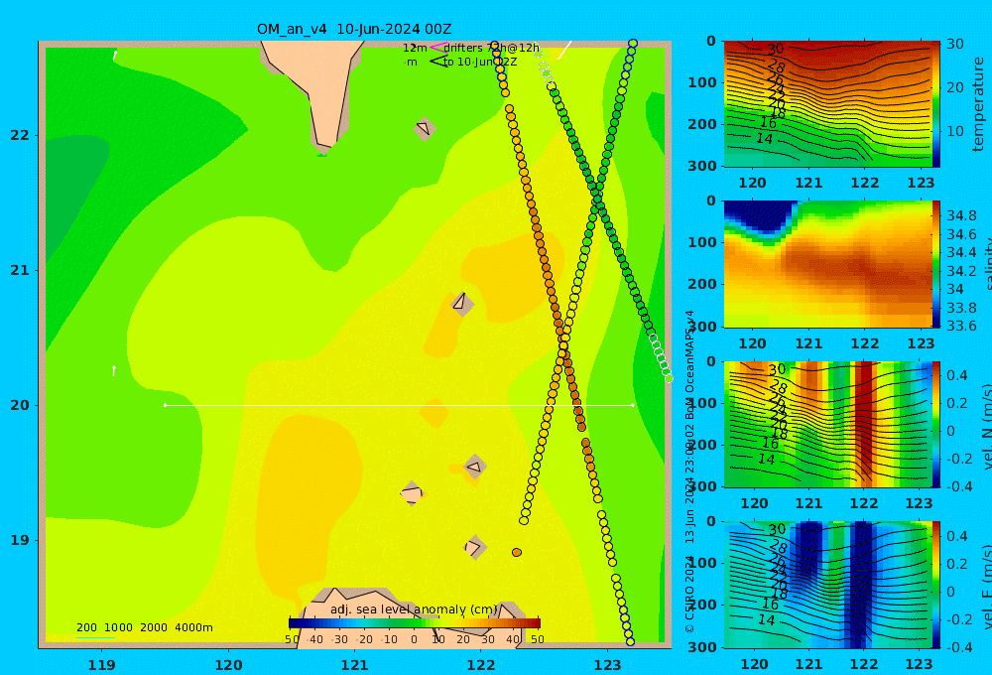Click the 'vel. N (m/s)' axis label
This screenshot has width=992, height=675.
(987, 424)
